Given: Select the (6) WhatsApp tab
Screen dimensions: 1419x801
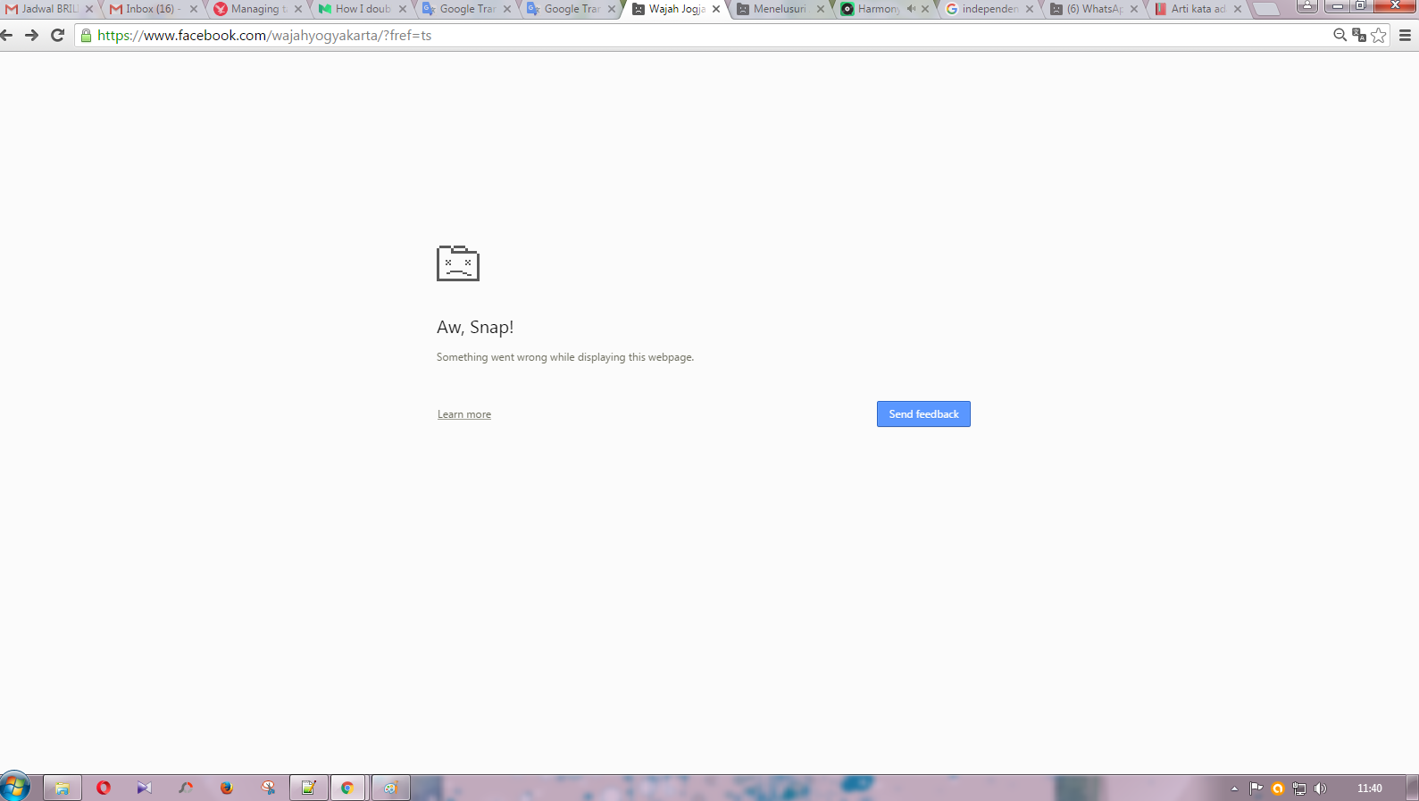Looking at the screenshot, I should [x=1093, y=9].
